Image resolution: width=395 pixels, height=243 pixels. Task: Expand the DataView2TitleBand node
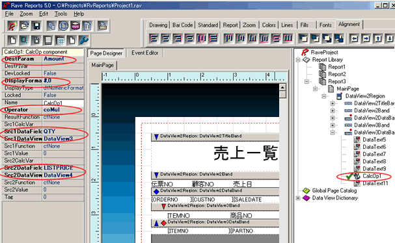coord(333,104)
